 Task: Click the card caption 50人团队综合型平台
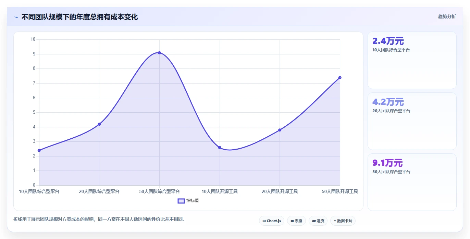tap(391, 172)
